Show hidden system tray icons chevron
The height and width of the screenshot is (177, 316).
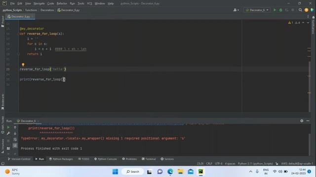click(250, 172)
